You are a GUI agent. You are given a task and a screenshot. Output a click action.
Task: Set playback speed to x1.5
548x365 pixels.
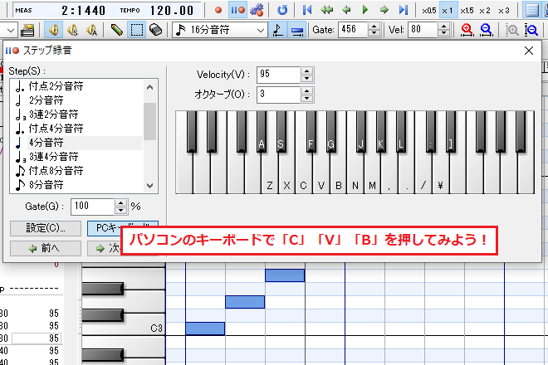(466, 10)
